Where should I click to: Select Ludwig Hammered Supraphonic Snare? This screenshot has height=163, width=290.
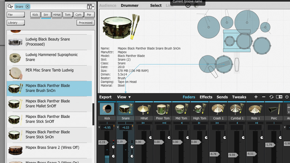[49, 57]
